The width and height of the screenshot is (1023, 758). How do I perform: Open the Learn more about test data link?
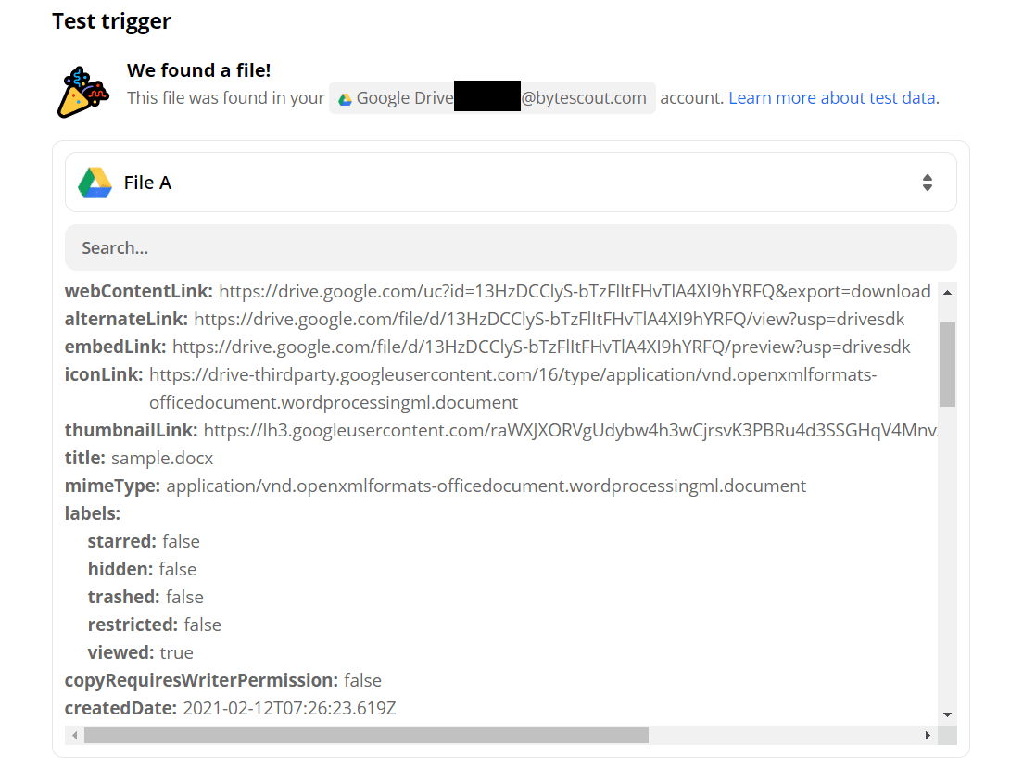tap(832, 98)
